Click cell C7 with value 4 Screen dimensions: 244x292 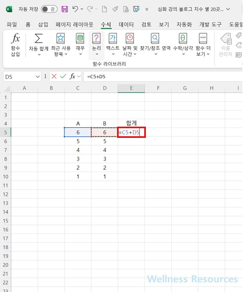pos(78,150)
